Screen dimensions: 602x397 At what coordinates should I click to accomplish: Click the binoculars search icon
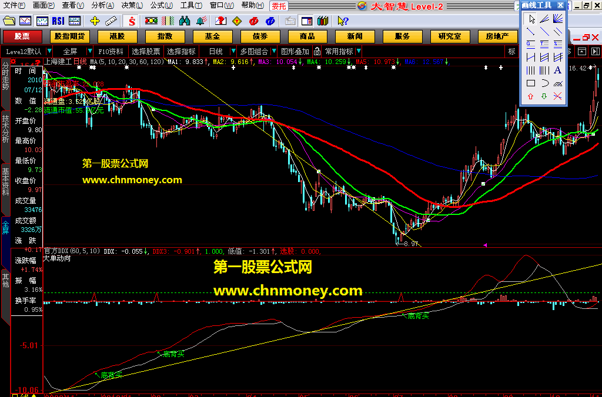(184, 21)
